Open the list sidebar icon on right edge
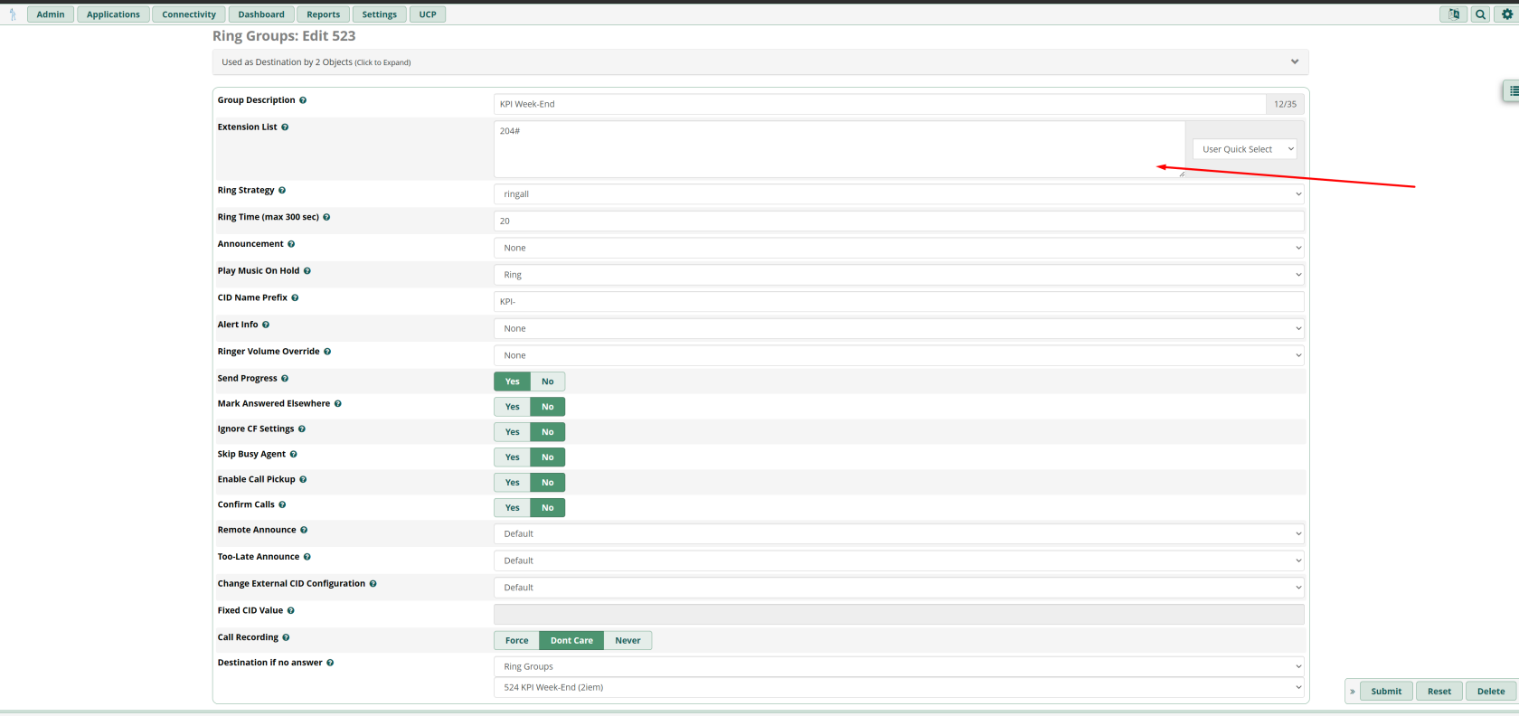 click(x=1513, y=90)
